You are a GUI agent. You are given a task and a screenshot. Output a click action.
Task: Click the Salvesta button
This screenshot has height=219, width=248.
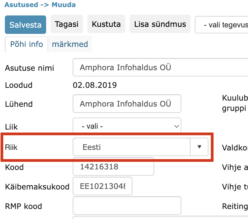pos(25,24)
